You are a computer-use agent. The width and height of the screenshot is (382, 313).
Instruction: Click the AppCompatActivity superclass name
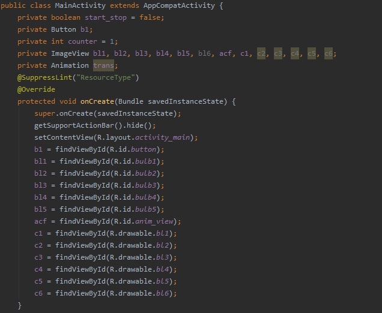(x=179, y=5)
